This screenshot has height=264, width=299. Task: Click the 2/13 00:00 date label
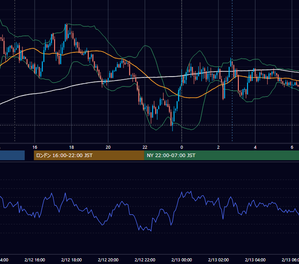coord(182,260)
